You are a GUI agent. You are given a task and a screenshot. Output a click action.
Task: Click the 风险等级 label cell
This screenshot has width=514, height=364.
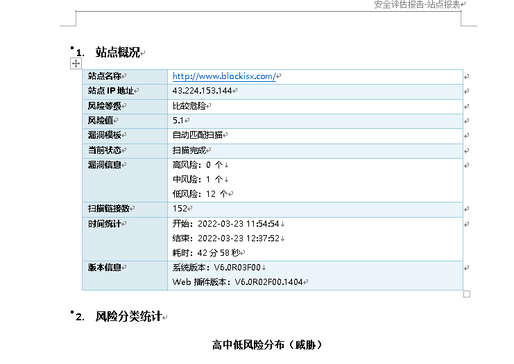[x=125, y=107]
